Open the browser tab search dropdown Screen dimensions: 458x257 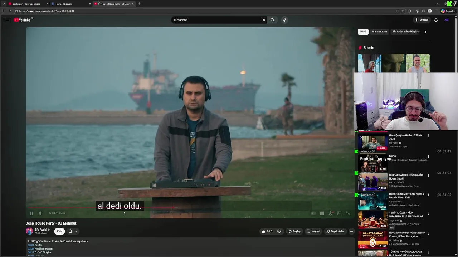point(3,4)
